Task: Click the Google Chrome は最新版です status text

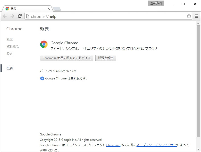Action: pyautogui.click(x=66, y=78)
